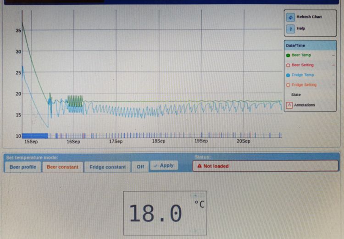344x239 pixels.
Task: Toggle Beer Temp series visibility
Action: pyautogui.click(x=288, y=56)
